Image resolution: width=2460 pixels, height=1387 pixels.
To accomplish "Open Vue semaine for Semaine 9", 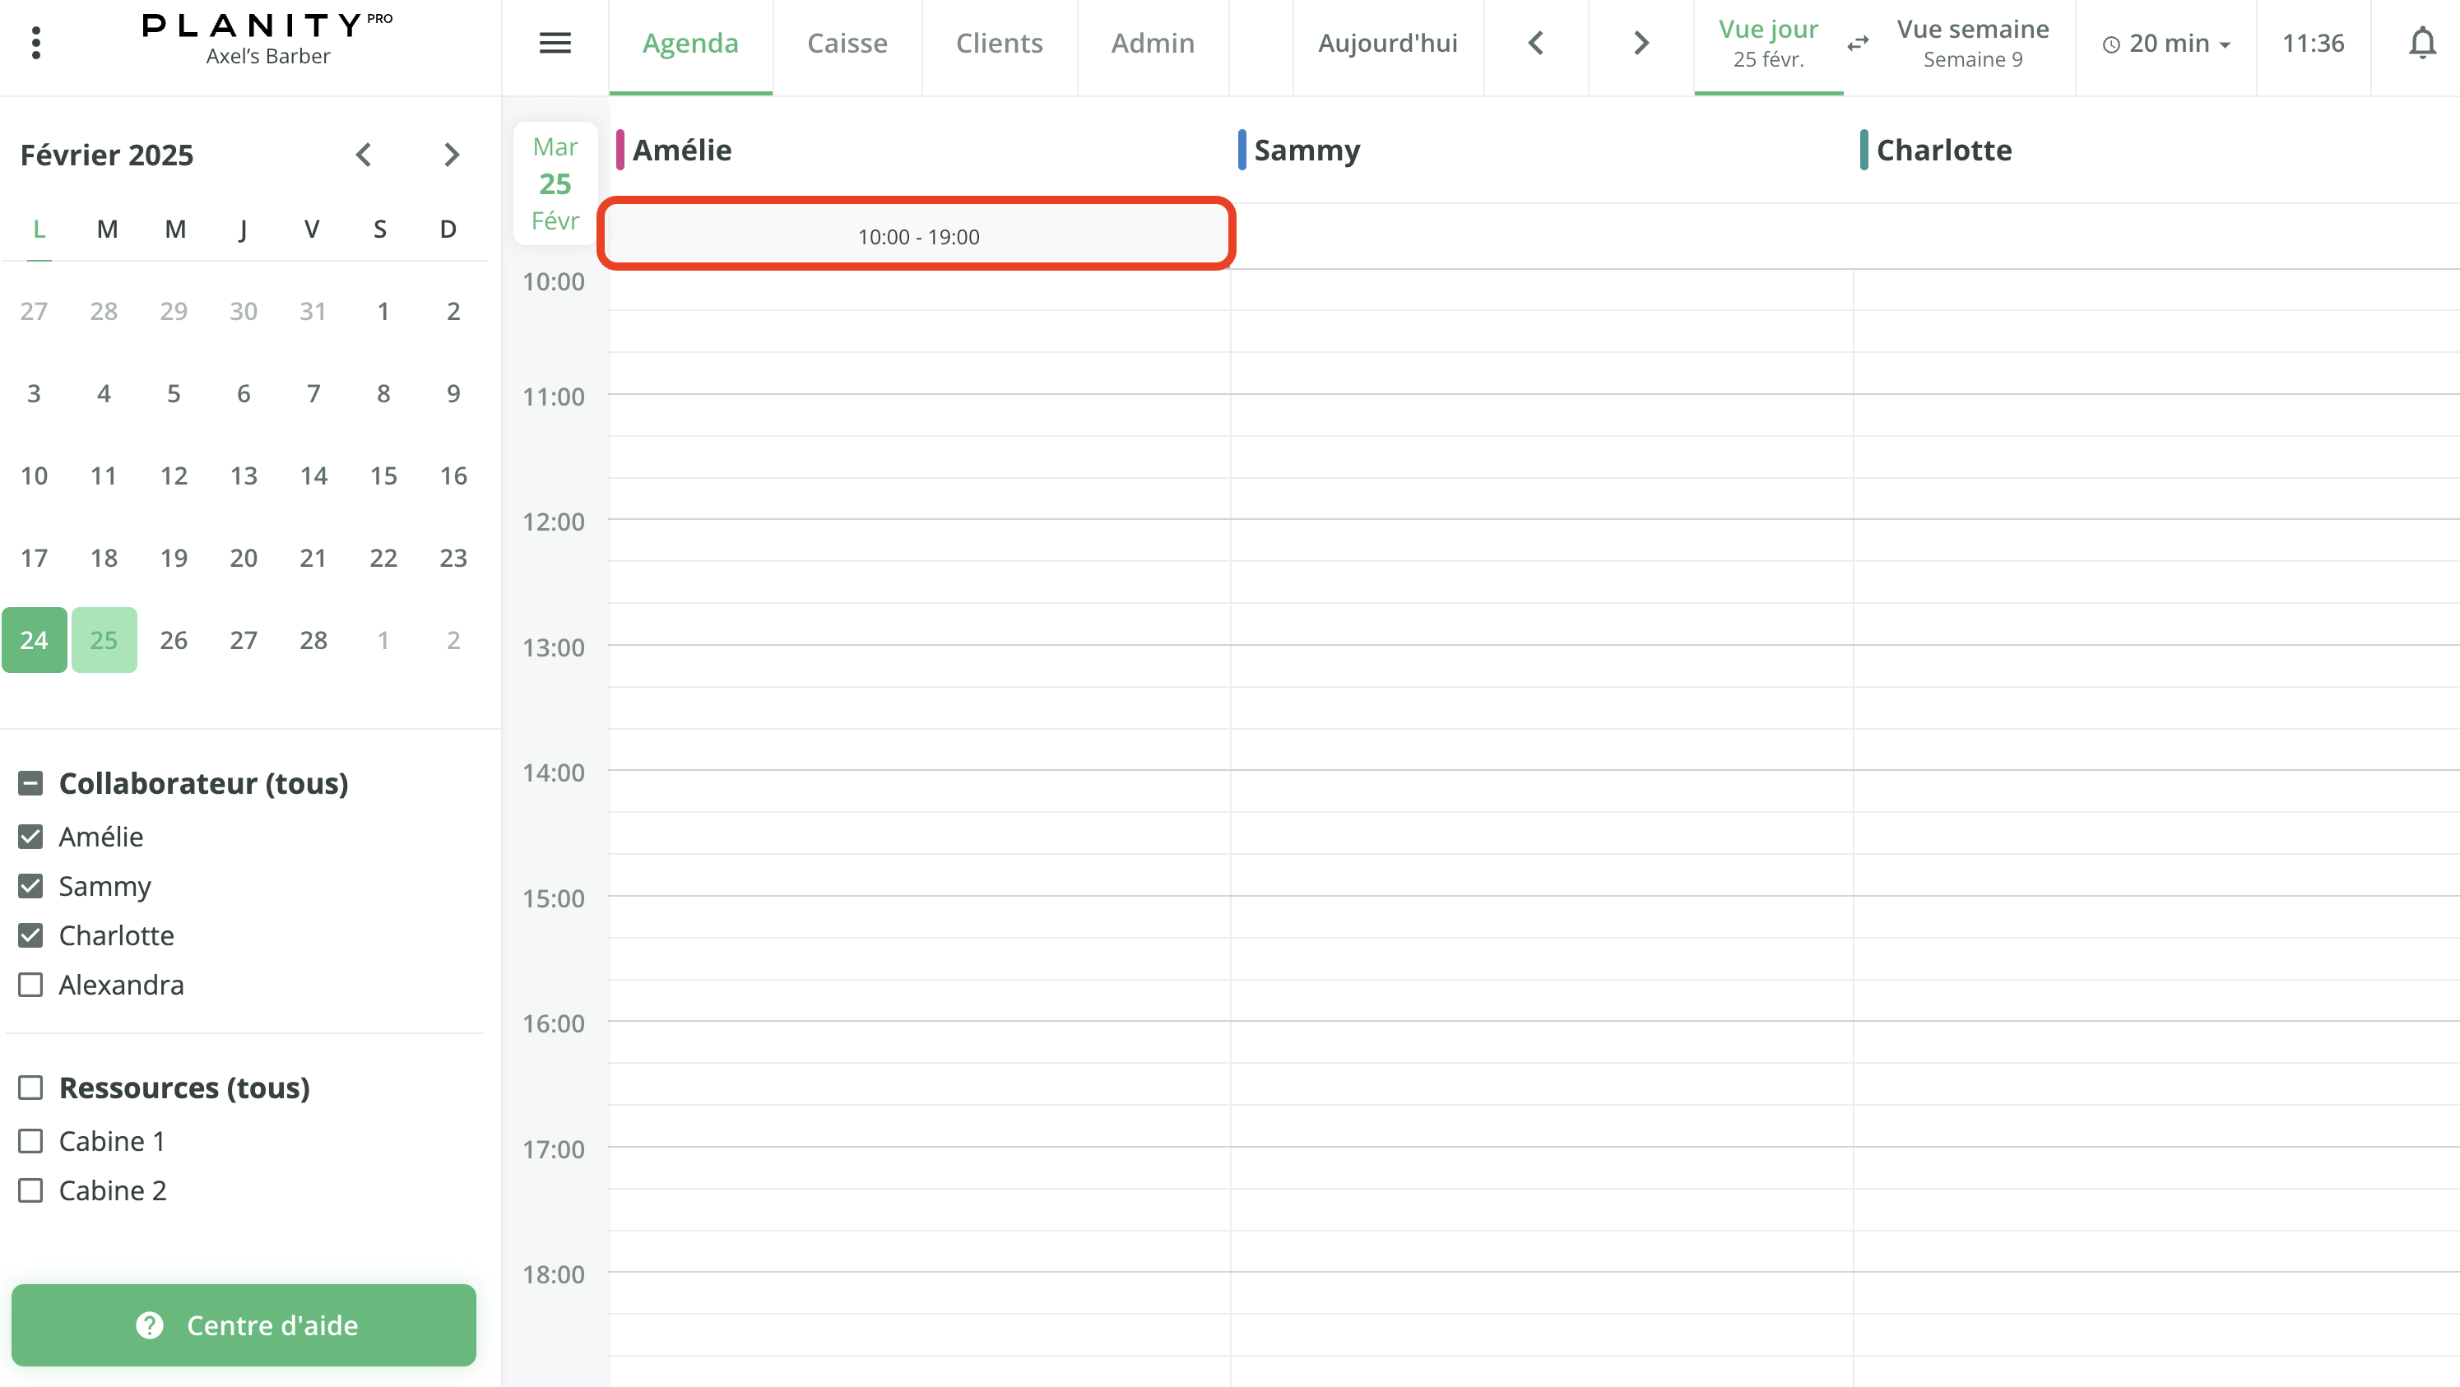I will 1971,42.
